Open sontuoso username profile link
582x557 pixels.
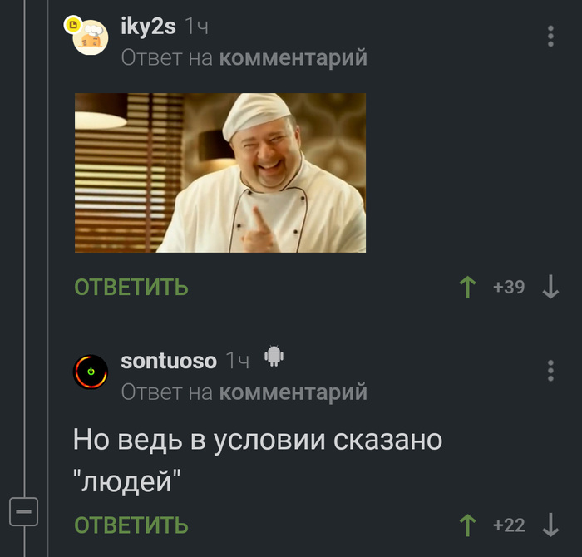pyautogui.click(x=169, y=361)
